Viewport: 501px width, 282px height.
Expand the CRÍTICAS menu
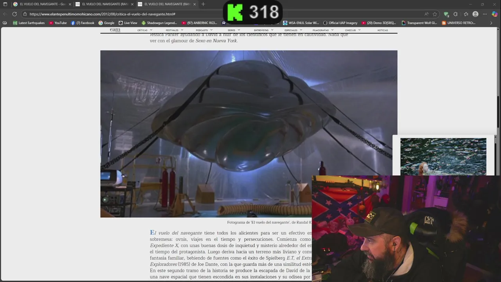tap(145, 30)
